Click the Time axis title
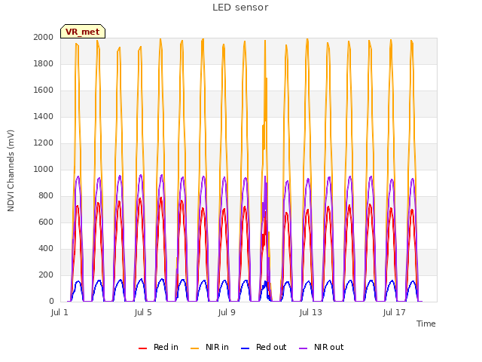The image size is (482, 362). coord(426,324)
